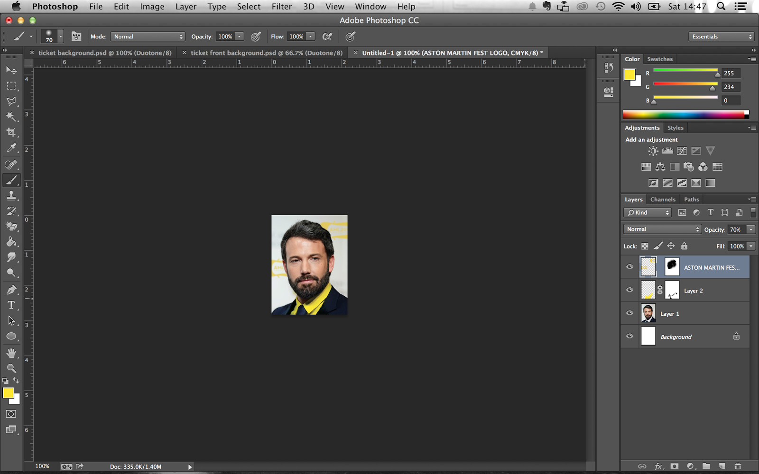Toggle airbrush mode in options bar

[x=327, y=36]
